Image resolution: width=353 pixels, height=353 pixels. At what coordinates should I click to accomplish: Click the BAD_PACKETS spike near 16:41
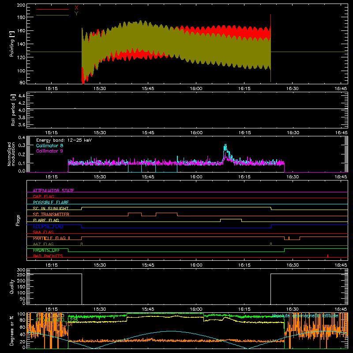click(x=328, y=256)
